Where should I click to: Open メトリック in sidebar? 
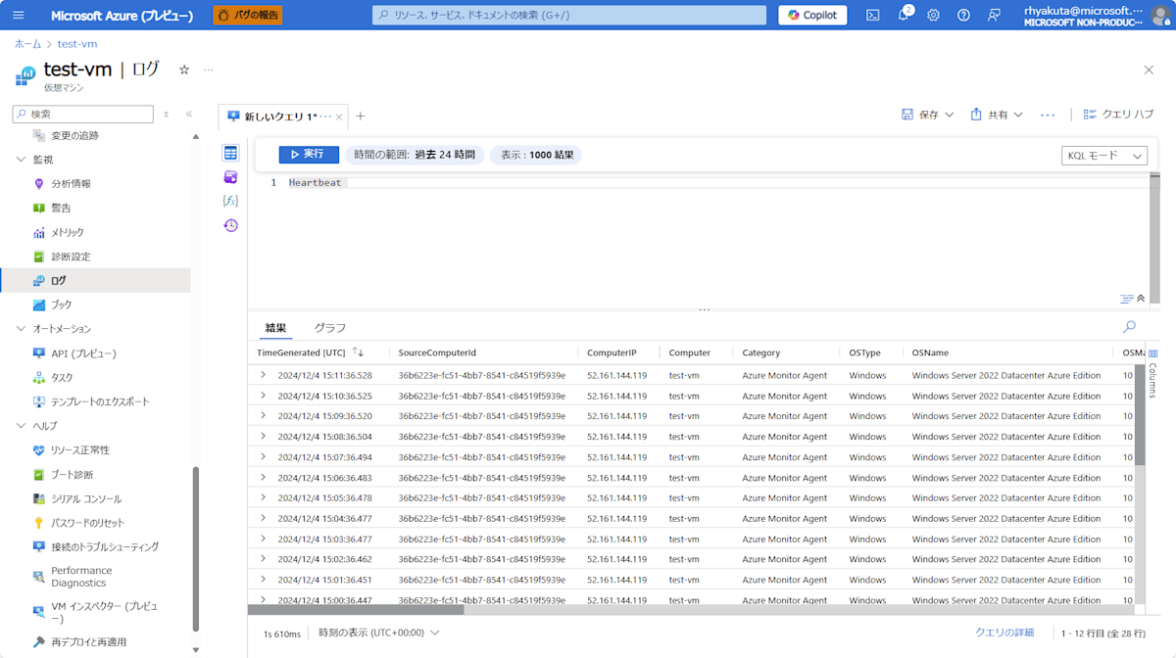(x=68, y=232)
